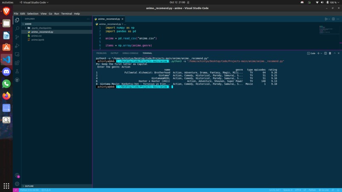Open the Run menu
This screenshot has width=342, height=192.
coord(56,14)
